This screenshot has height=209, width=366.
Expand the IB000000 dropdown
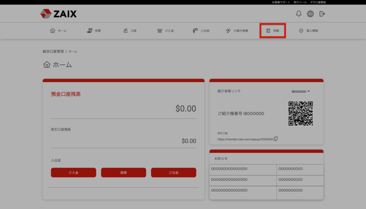(x=301, y=92)
